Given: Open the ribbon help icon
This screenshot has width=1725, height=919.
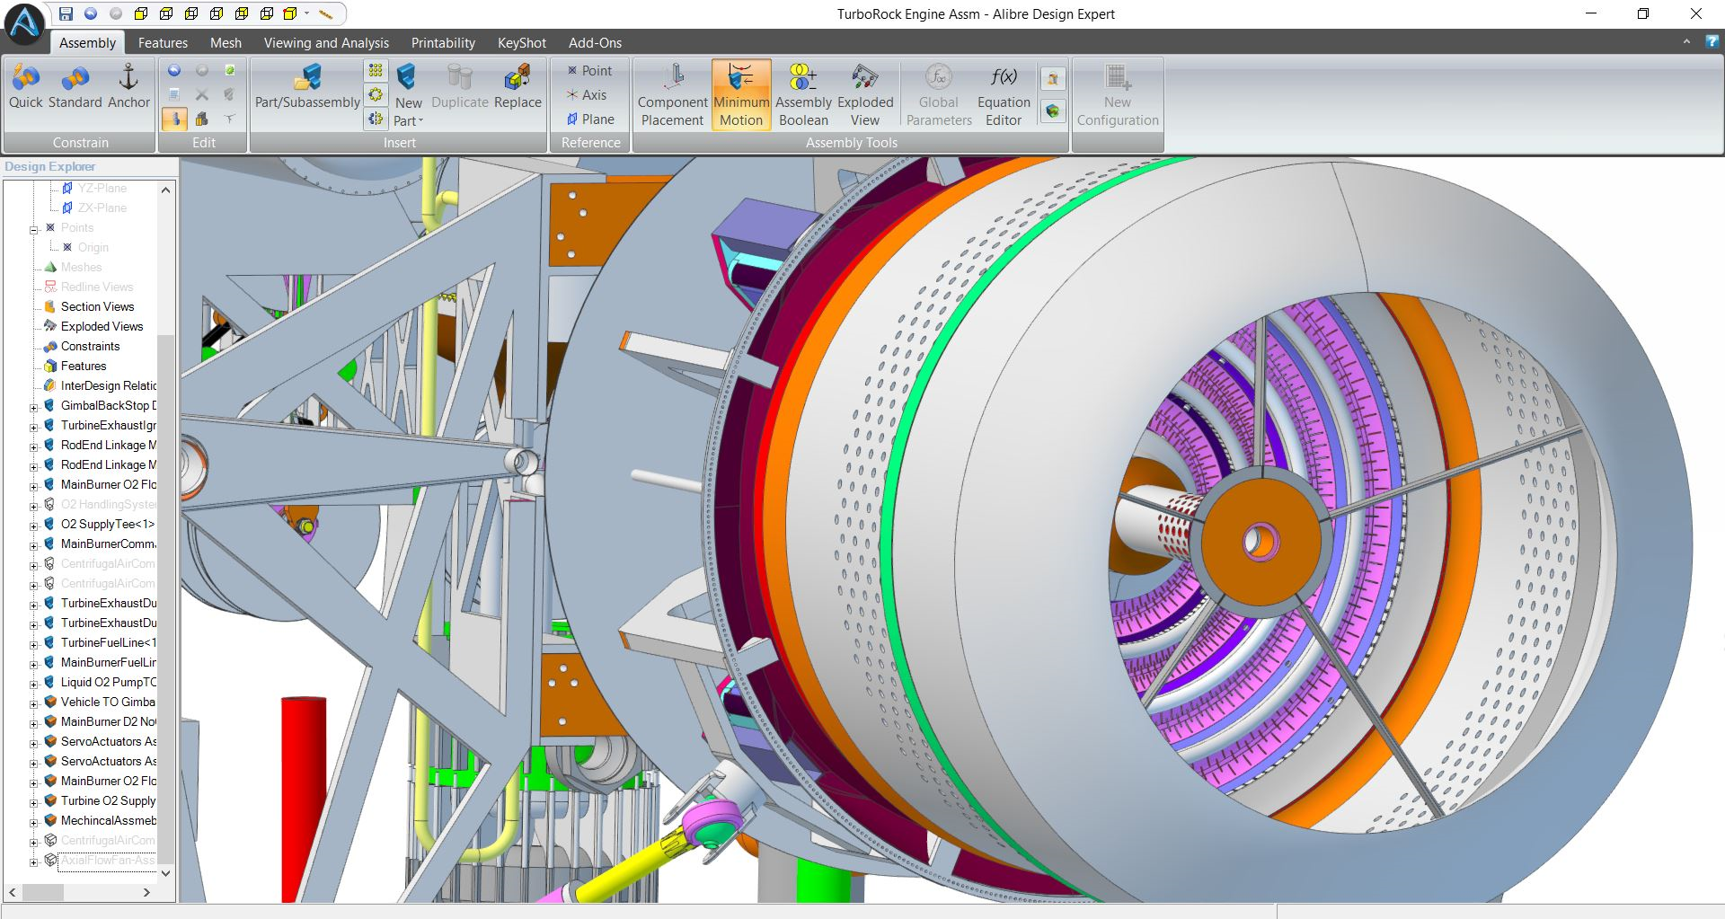Looking at the screenshot, I should pyautogui.click(x=1712, y=42).
